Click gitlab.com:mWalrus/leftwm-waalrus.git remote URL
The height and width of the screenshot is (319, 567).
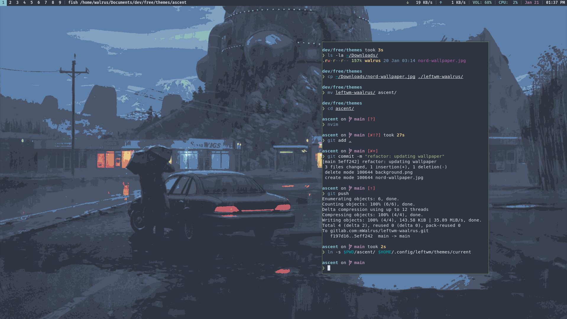pos(379,231)
